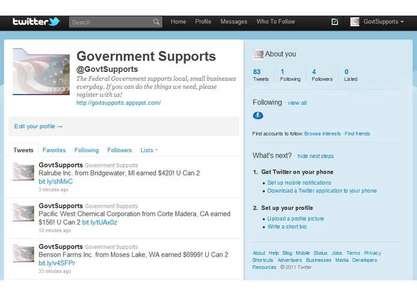Image resolution: width=417 pixels, height=296 pixels.
Task: Open the Help footer link
Action: point(274,253)
